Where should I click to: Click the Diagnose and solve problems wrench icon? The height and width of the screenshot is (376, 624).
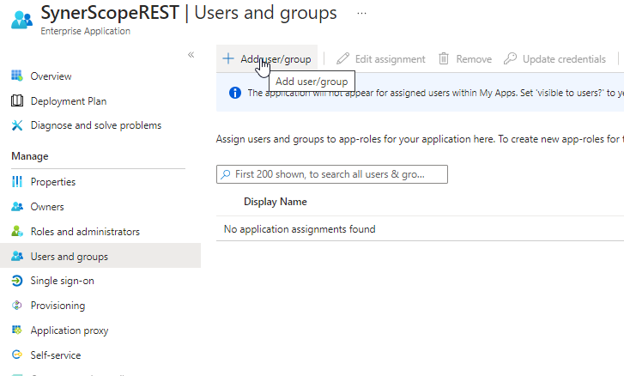coord(17,125)
